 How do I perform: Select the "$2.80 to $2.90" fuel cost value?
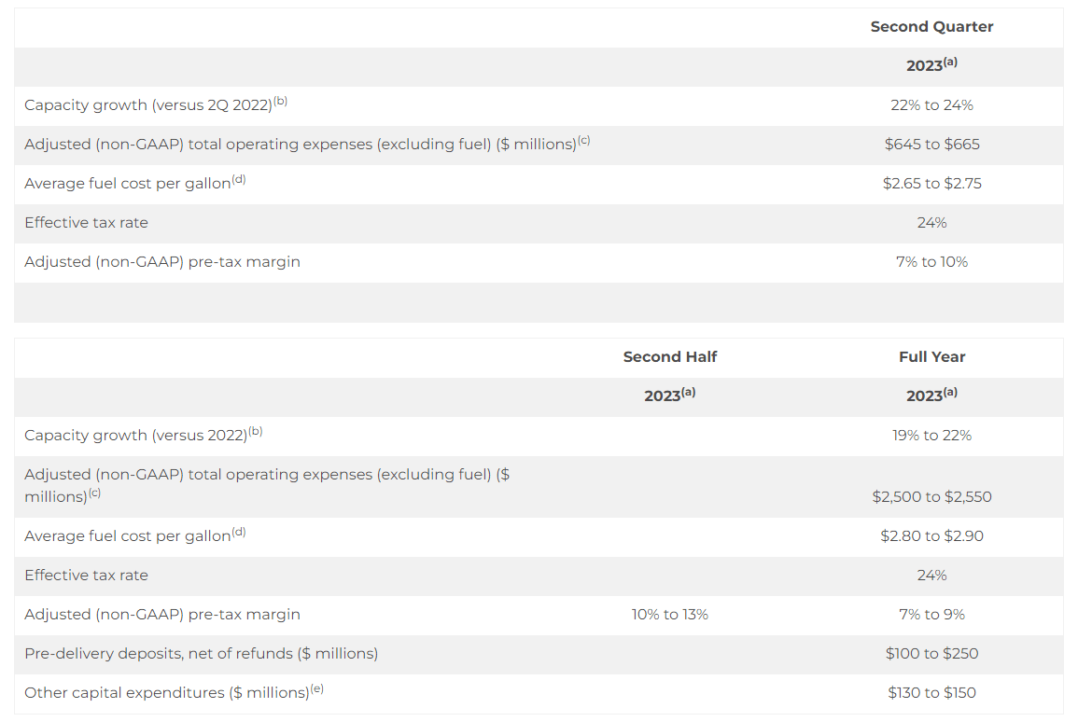tap(931, 536)
